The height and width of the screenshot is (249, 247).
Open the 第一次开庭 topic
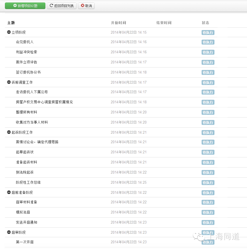click(x=25, y=242)
